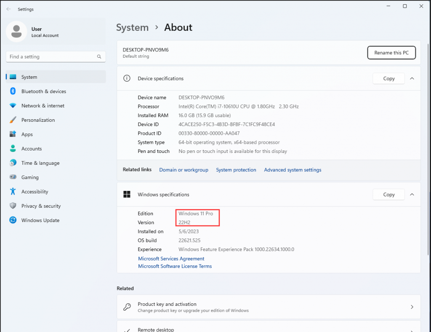Open Microsoft Services Agreement link
Image resolution: width=431 pixels, height=332 pixels.
click(171, 259)
